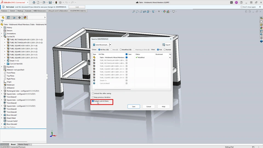This screenshot has height=148, width=263.
Task: Open the command prompt icon in the title bar
Action: (231, 2)
